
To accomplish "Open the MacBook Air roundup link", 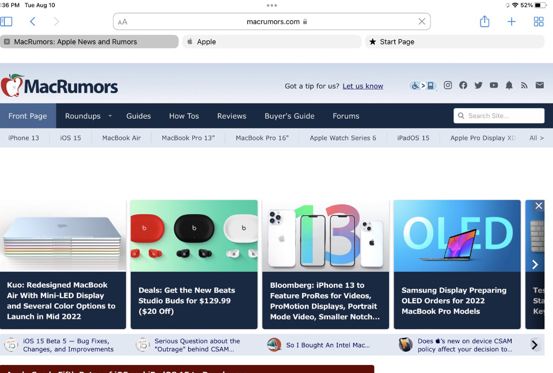I will click(121, 138).
